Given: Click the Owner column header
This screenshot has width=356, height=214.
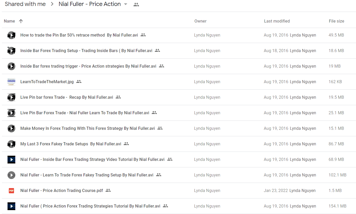Looking at the screenshot, I should pyautogui.click(x=200, y=21).
